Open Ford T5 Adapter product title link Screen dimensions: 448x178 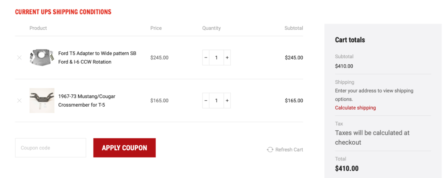pyautogui.click(x=97, y=58)
